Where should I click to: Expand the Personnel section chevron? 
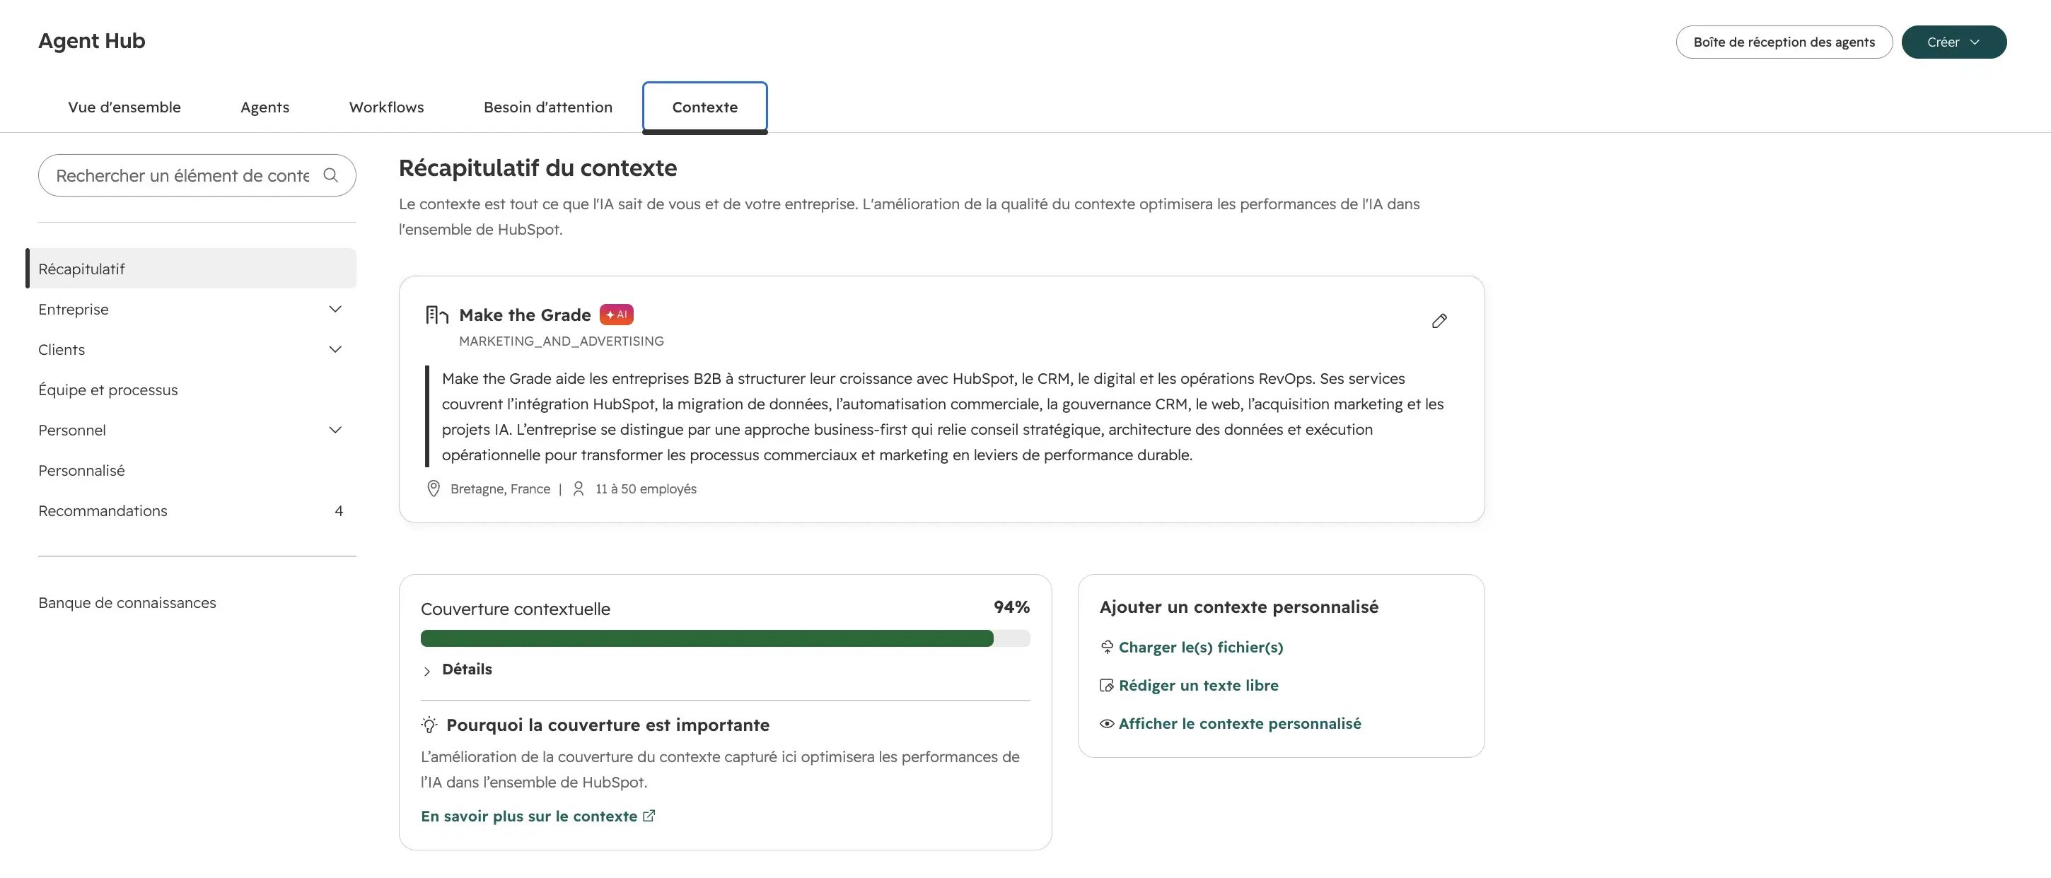click(335, 430)
